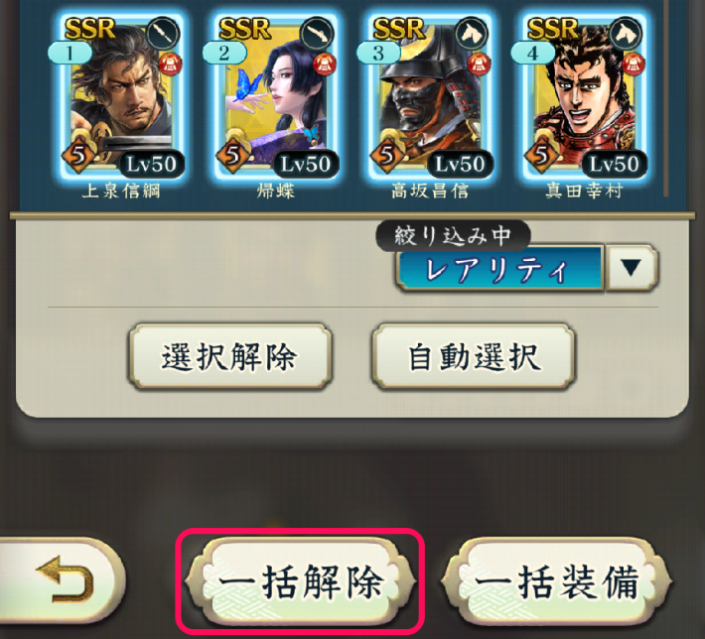Tap the 一括解除 button
The height and width of the screenshot is (639, 705).
300,581
